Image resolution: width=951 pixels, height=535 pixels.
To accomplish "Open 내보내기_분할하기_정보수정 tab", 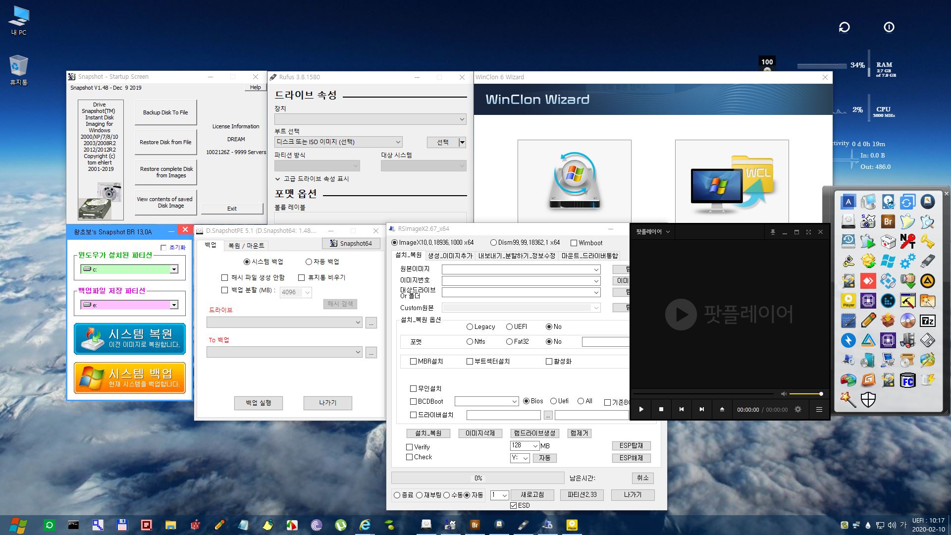I will 517,256.
